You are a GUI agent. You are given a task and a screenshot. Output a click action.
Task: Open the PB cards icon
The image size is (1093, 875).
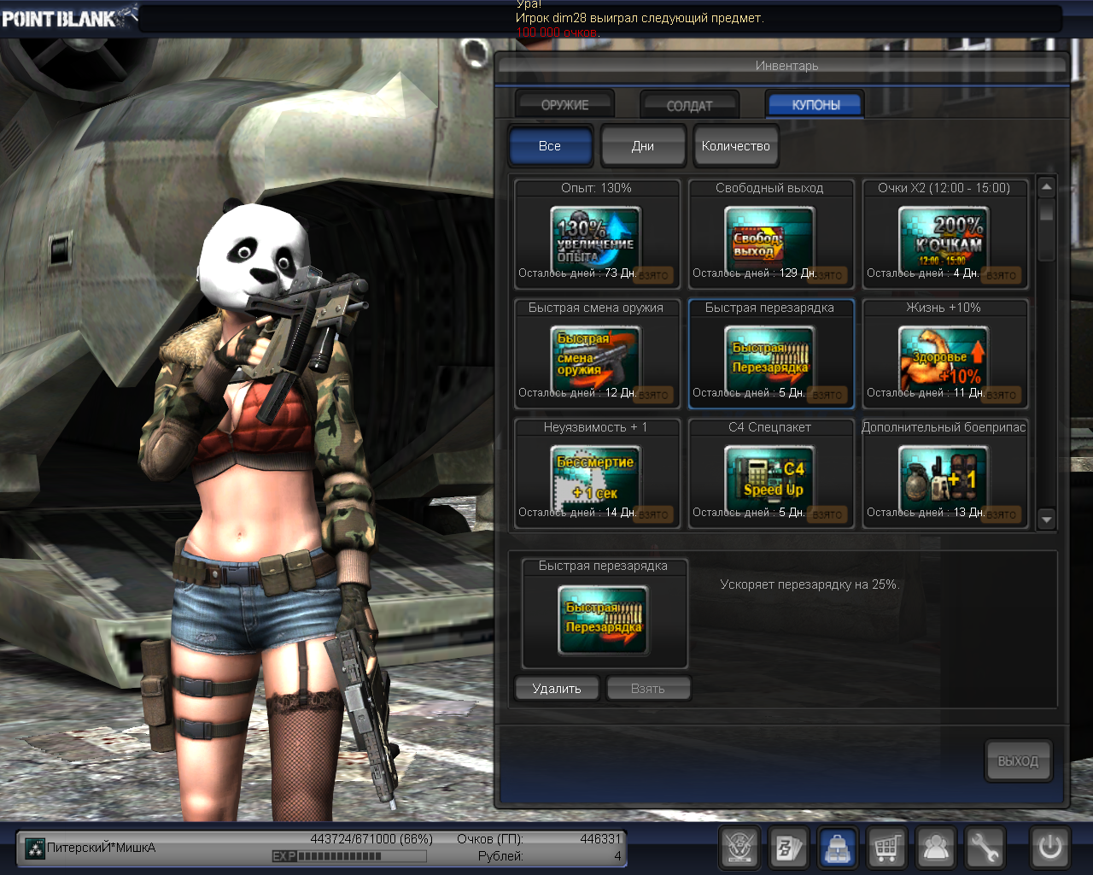pos(788,849)
